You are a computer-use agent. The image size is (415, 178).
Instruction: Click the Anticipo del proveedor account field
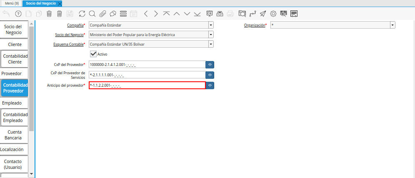(x=147, y=85)
